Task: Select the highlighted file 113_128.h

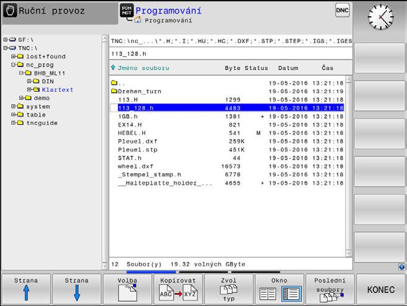Action: coord(227,108)
